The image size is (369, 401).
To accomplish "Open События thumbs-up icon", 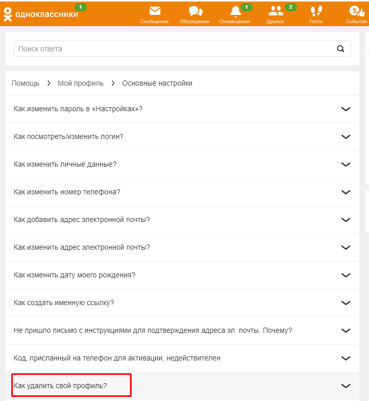I will pos(357,11).
